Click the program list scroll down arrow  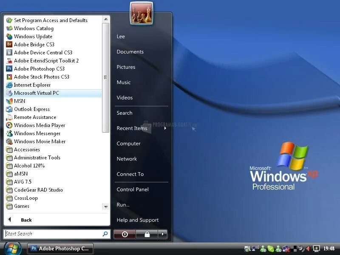pyautogui.click(x=105, y=207)
